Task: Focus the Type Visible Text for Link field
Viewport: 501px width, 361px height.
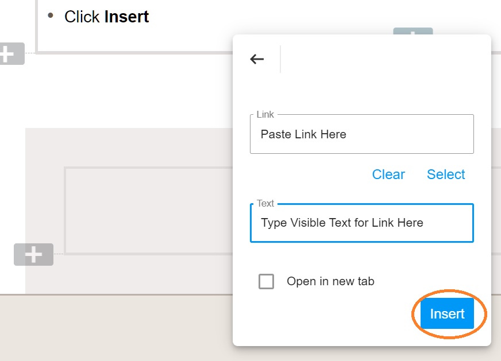Action: point(362,223)
